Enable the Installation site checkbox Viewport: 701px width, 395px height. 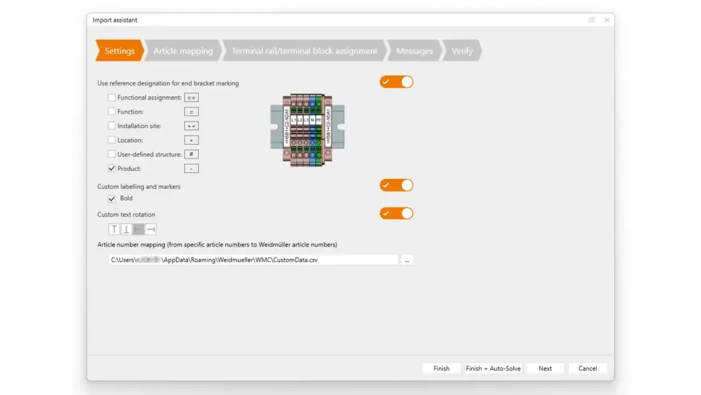coord(111,126)
